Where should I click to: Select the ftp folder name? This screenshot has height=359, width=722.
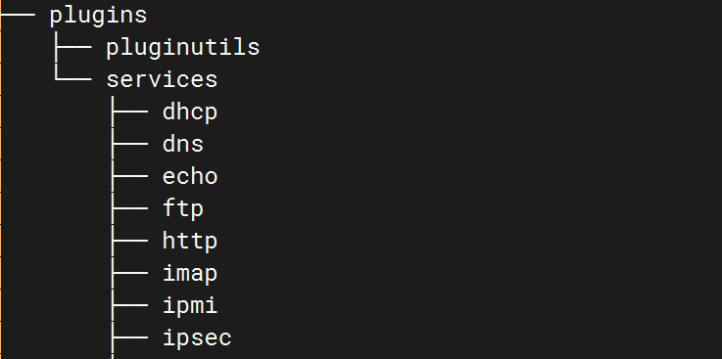click(183, 209)
